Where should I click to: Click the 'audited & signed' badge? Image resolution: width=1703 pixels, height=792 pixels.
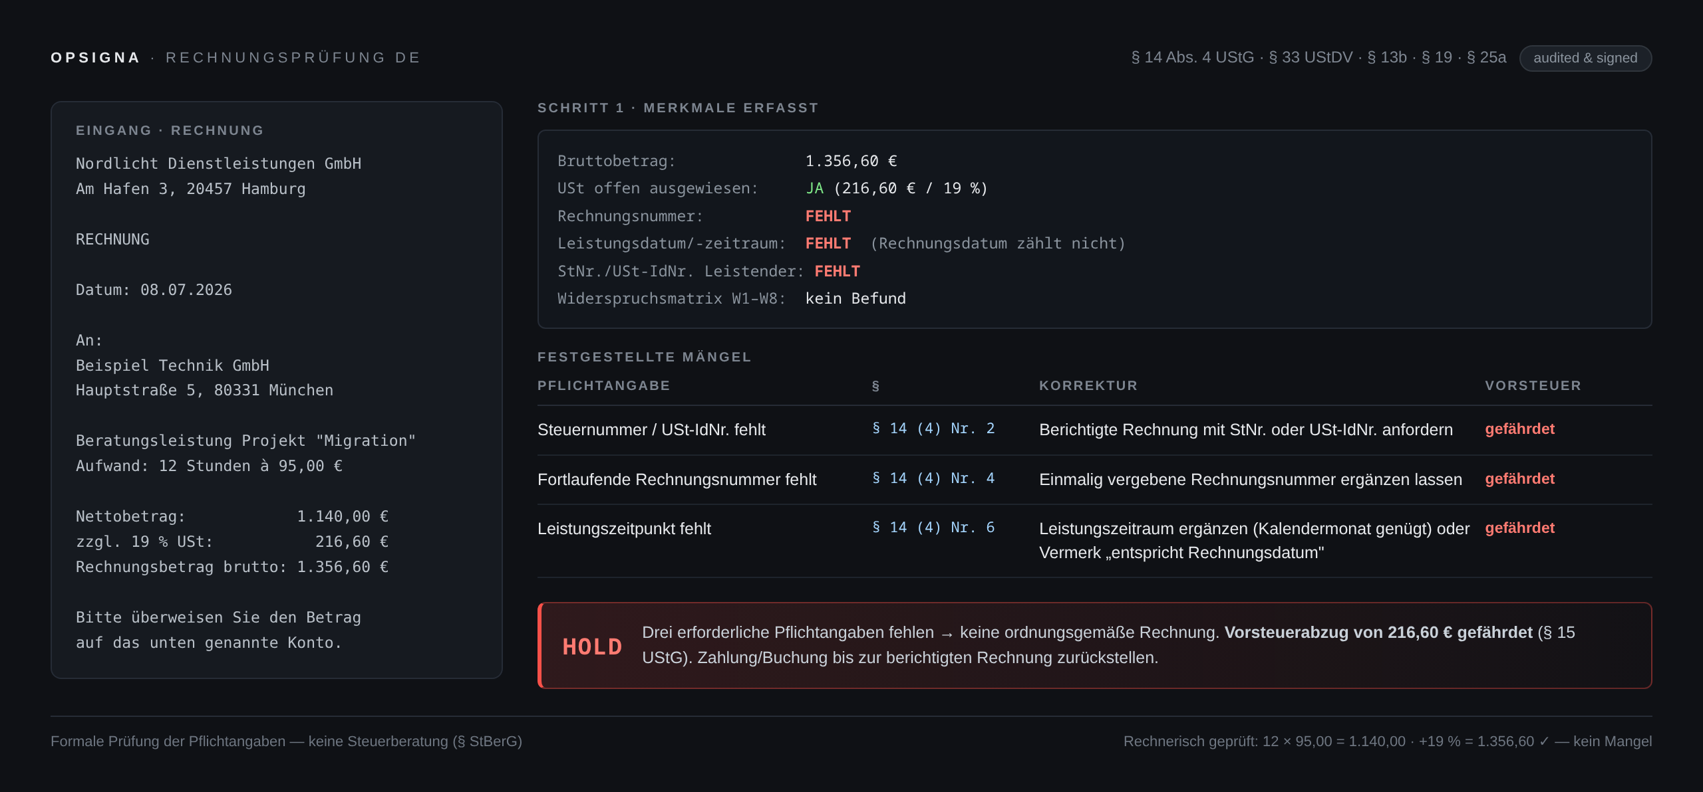tap(1585, 58)
